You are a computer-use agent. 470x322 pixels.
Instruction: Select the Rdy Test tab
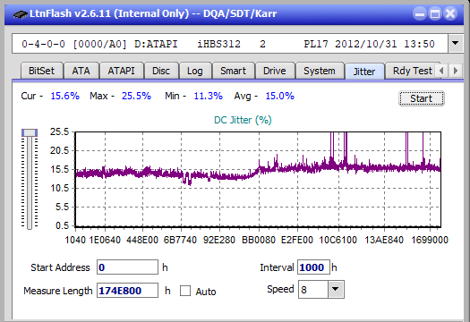click(x=413, y=71)
